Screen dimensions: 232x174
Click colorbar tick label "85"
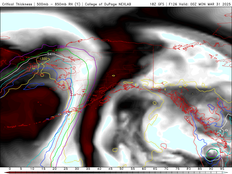click(200, 169)
